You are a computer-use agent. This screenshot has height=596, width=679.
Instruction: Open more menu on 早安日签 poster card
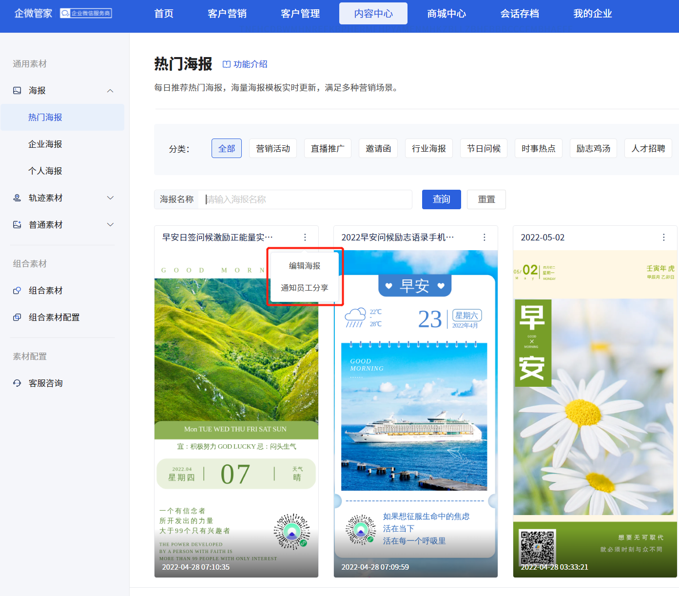(305, 237)
